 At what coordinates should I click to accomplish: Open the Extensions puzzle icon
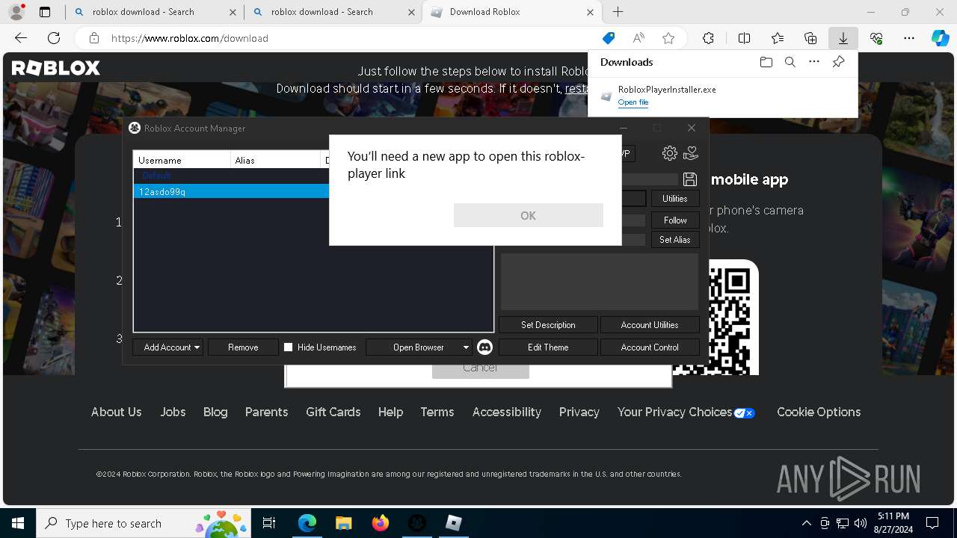pyautogui.click(x=709, y=38)
